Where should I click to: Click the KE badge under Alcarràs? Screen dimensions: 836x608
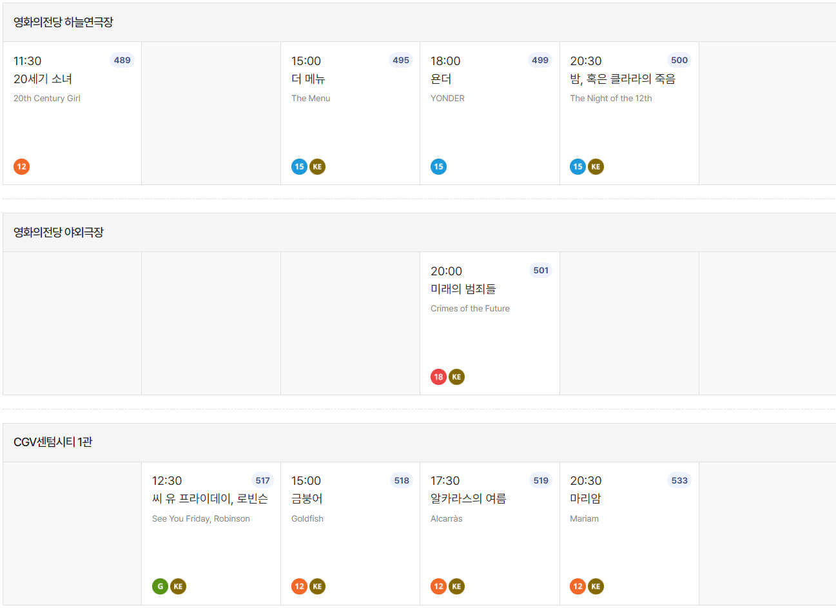456,586
